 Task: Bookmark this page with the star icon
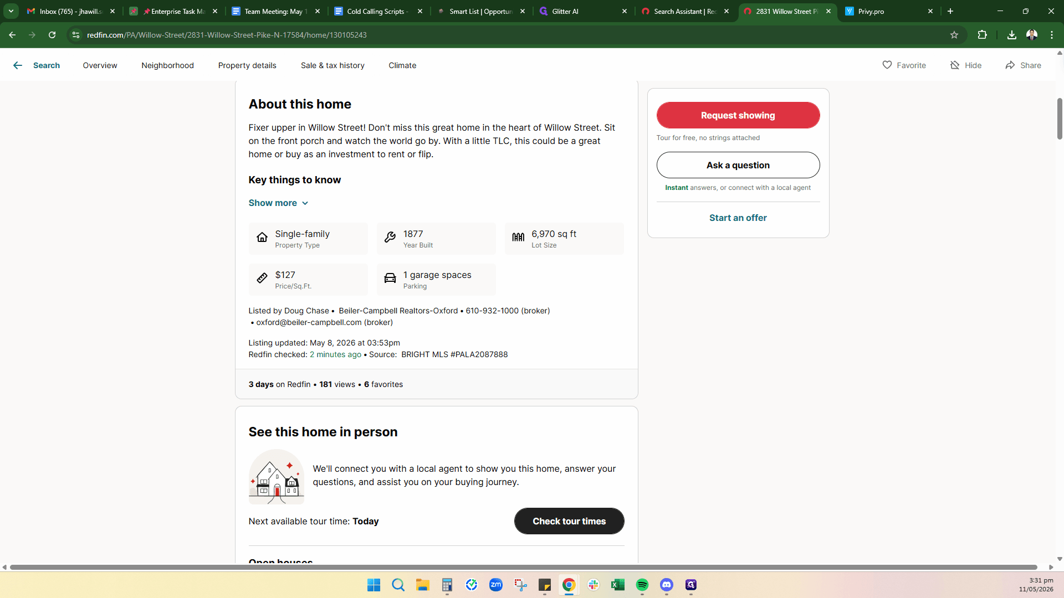[x=954, y=35]
